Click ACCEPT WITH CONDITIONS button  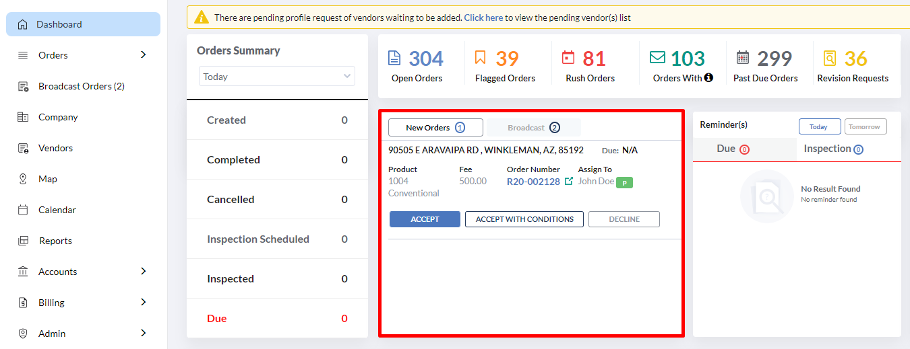(524, 219)
